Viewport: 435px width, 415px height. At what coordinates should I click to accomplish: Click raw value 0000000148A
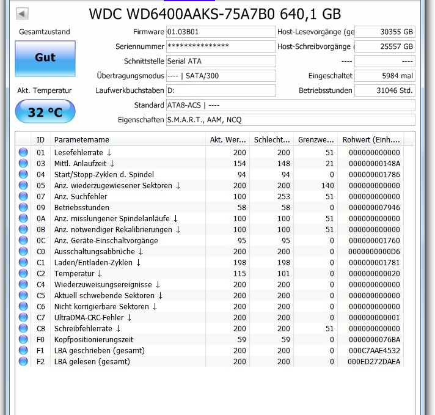click(x=375, y=164)
